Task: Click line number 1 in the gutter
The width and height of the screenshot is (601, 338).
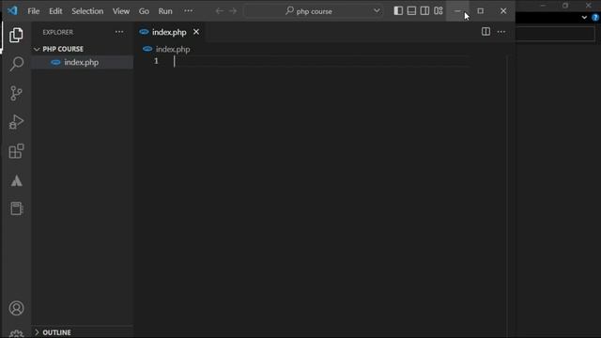Action: click(x=156, y=61)
